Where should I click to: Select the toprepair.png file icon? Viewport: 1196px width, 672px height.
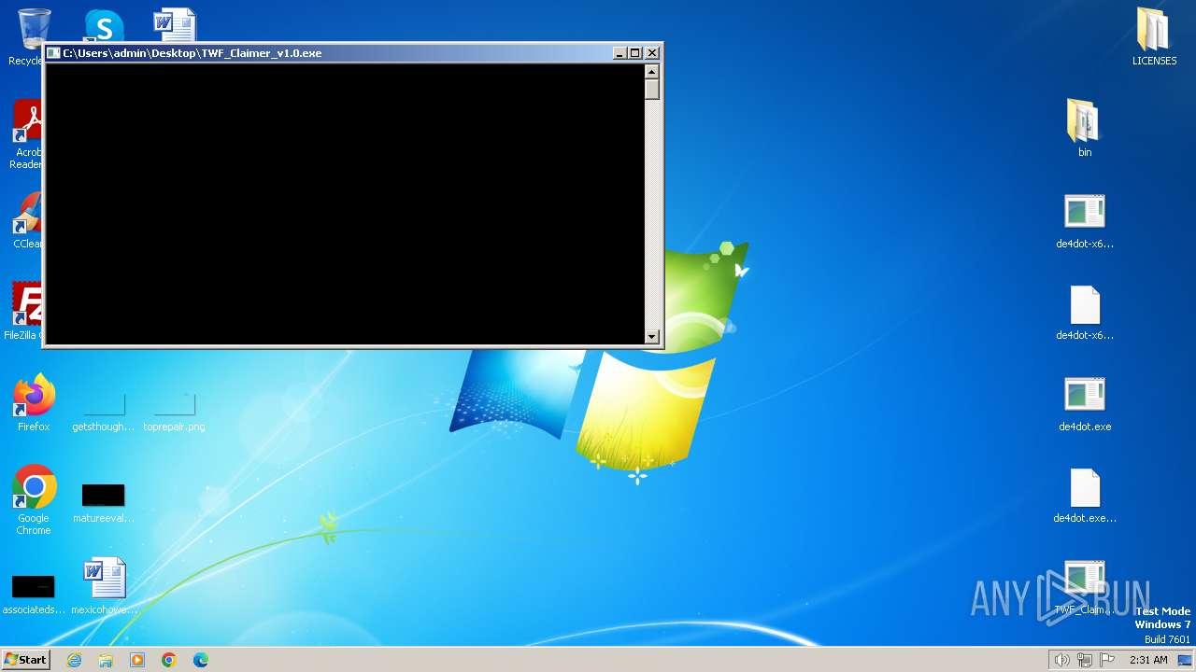(x=174, y=413)
